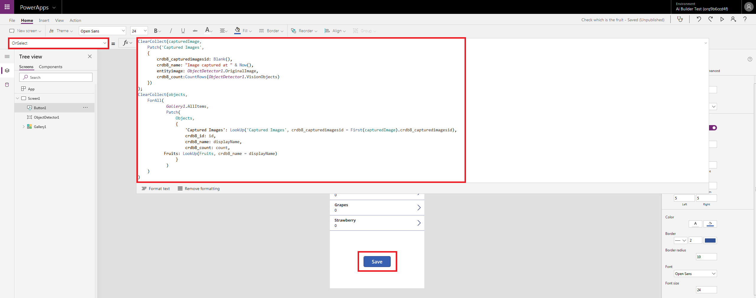The image size is (756, 298).
Task: Open the App checker stethoscope icon
Action: click(680, 19)
